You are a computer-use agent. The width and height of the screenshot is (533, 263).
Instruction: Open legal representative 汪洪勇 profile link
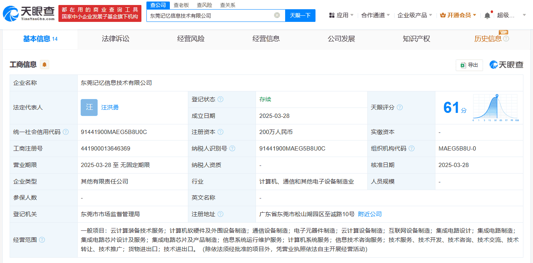[x=110, y=108]
